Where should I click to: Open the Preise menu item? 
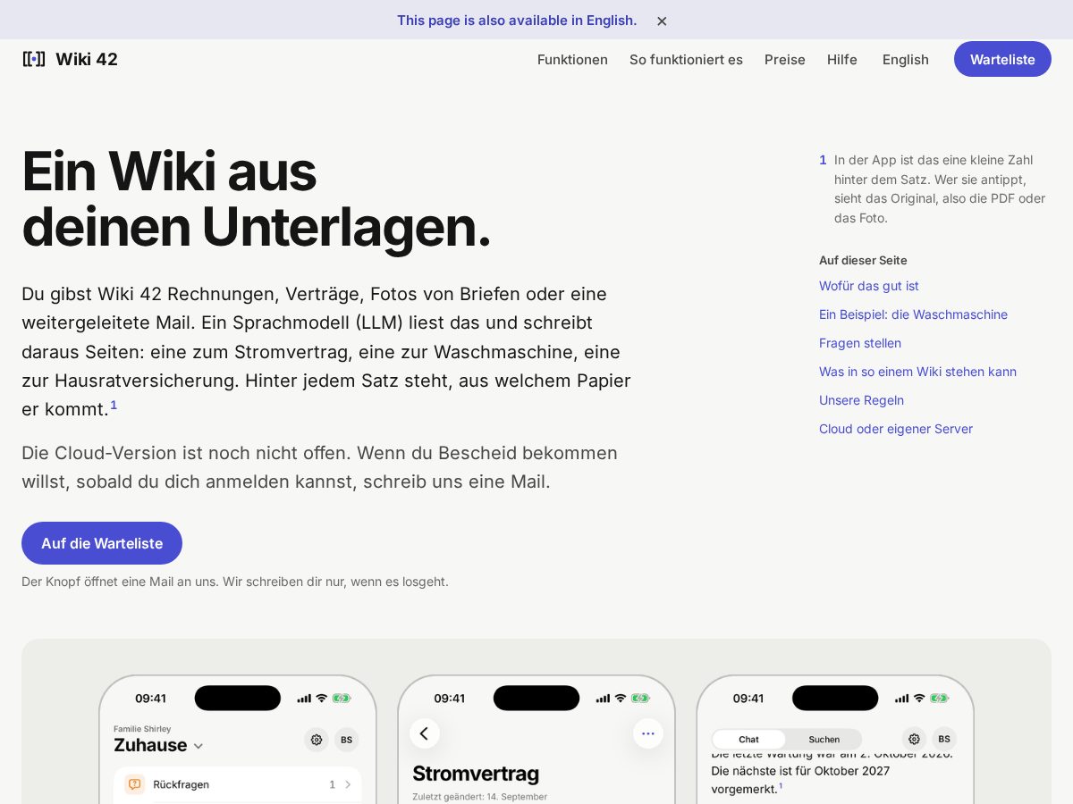coord(785,59)
